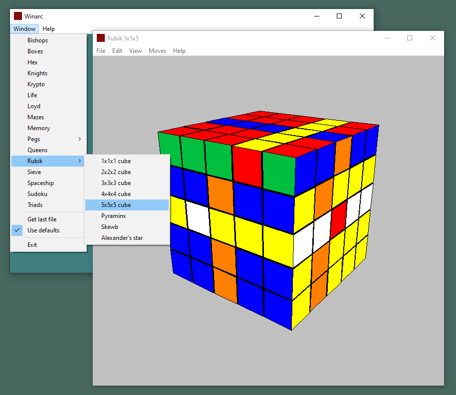Click the lone red sticker on cube's right face
The width and height of the screenshot is (456, 395).
[x=339, y=219]
